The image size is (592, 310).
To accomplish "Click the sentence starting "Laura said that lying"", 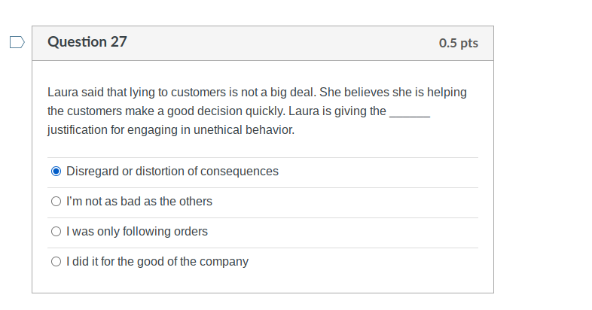I will (183, 92).
